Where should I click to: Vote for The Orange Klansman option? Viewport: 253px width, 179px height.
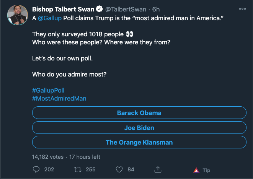tap(139, 142)
